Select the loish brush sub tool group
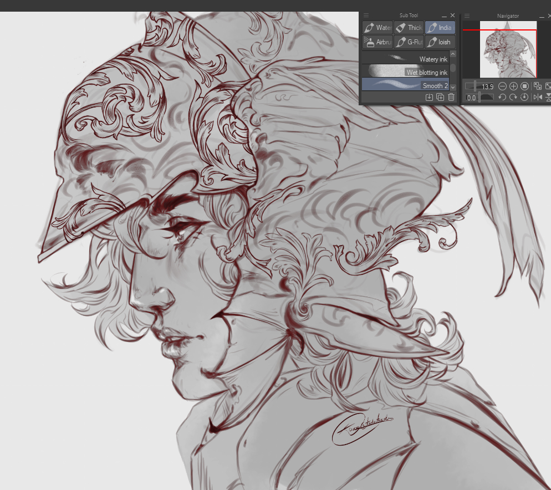This screenshot has width=551, height=490. [x=440, y=42]
